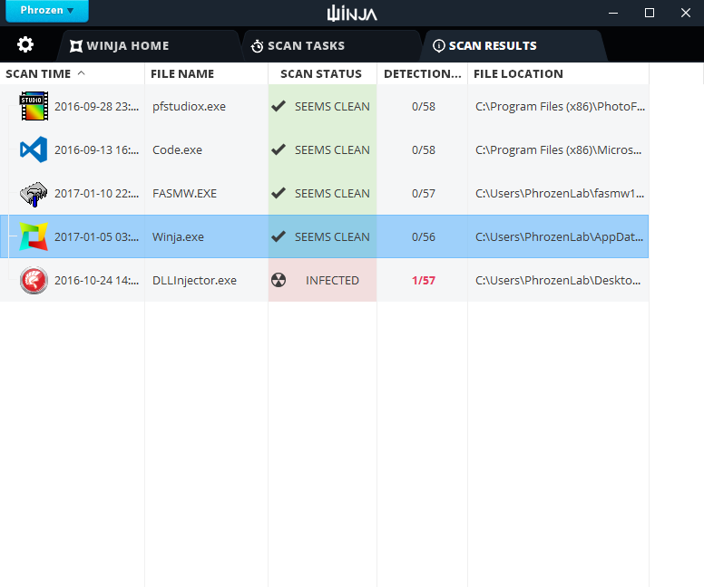Sort by the File Name column header

[207, 74]
